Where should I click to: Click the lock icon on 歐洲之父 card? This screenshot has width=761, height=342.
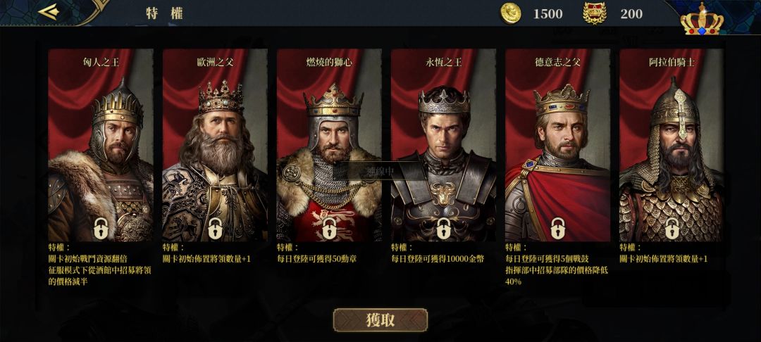[x=215, y=228]
